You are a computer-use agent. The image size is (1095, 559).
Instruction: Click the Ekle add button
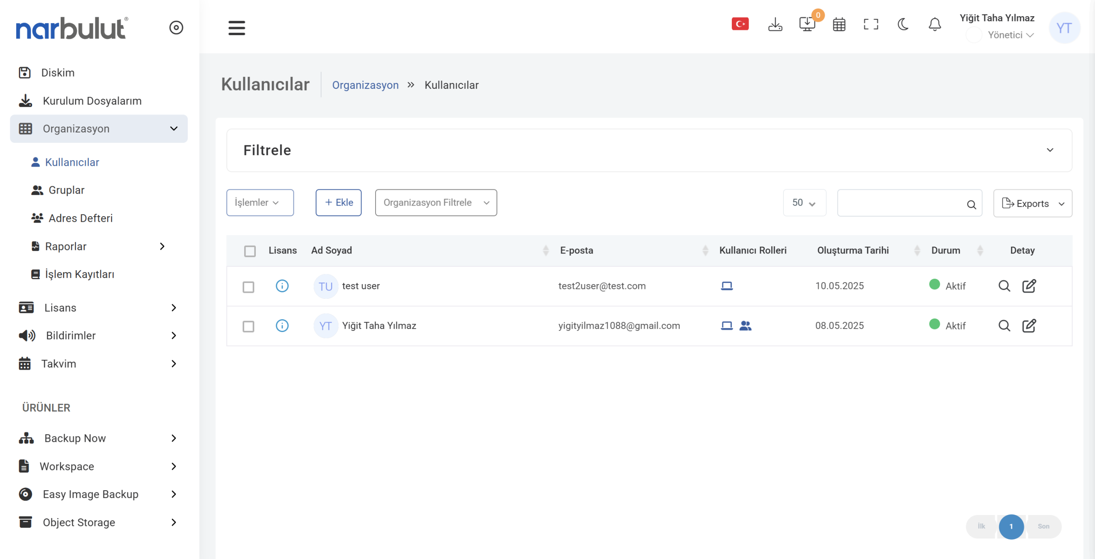point(338,203)
